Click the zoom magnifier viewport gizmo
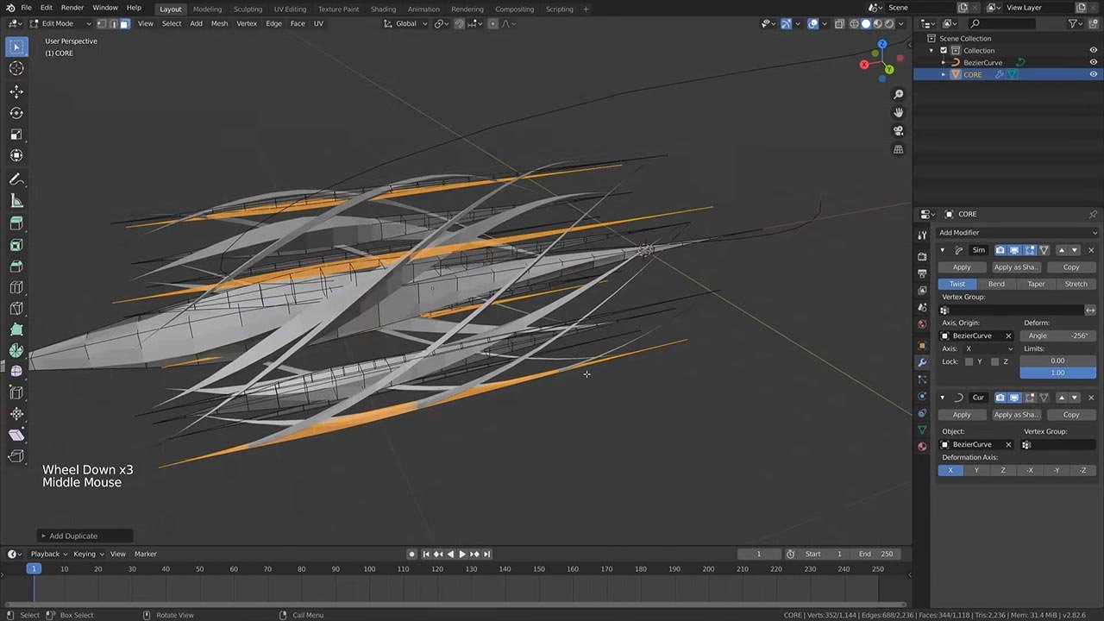This screenshot has width=1104, height=621. (x=898, y=94)
